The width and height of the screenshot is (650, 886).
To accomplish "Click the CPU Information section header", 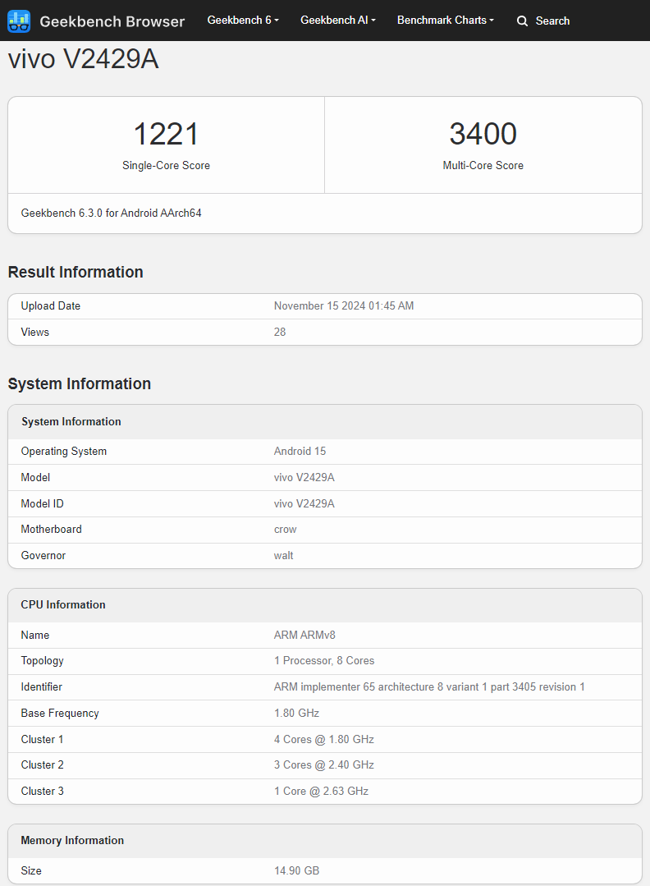I will [325, 605].
